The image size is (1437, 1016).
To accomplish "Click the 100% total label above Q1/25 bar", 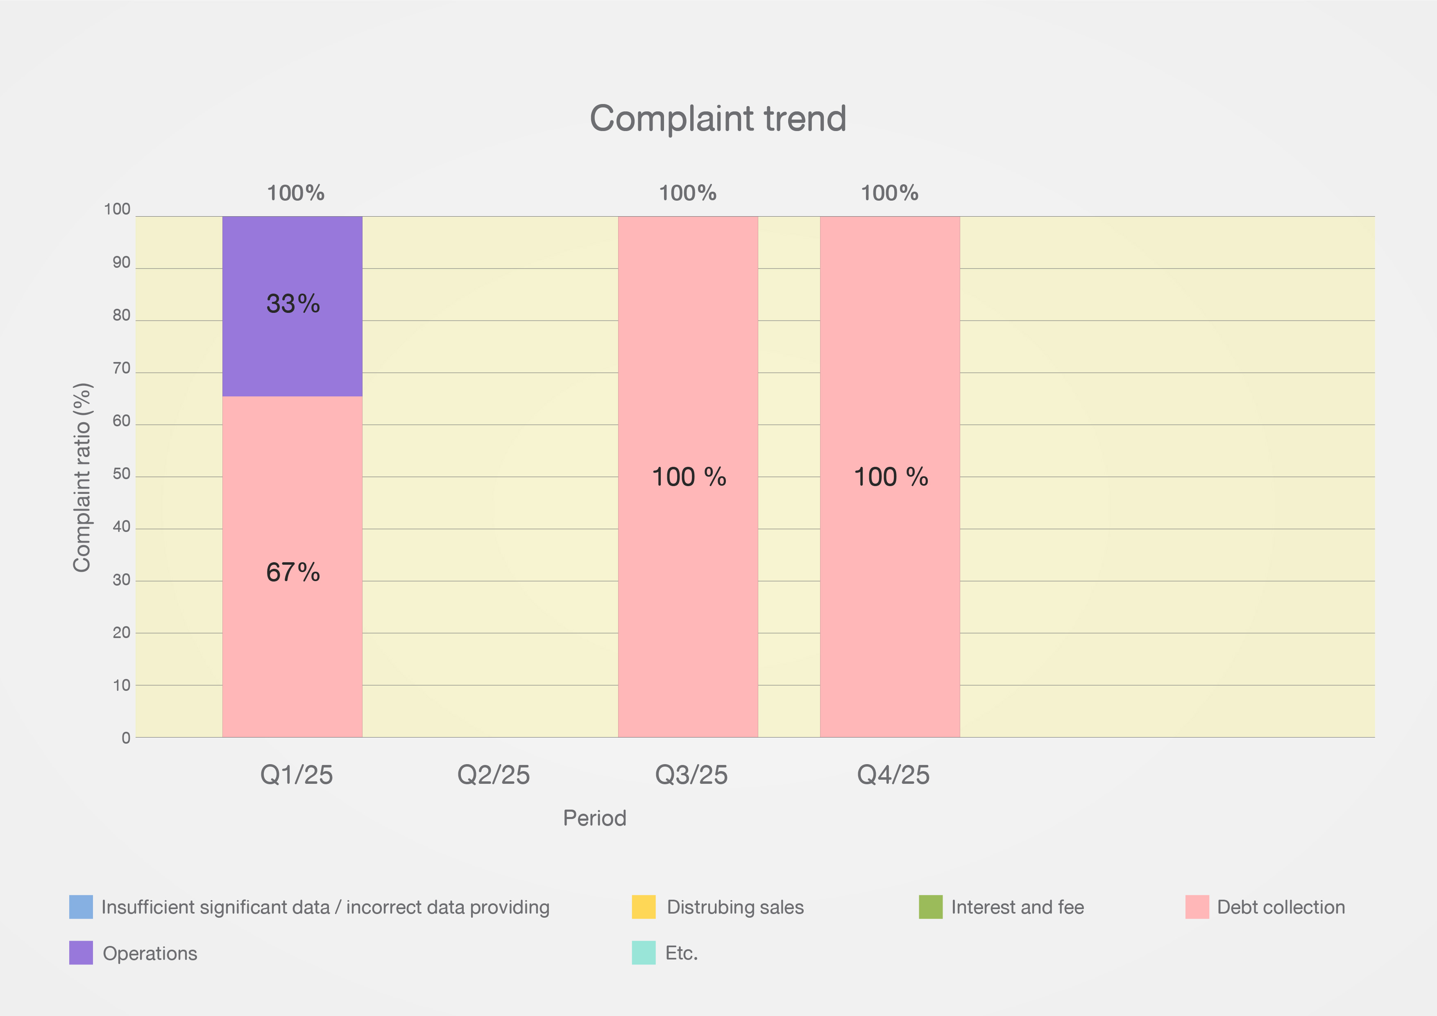I will pos(295,193).
